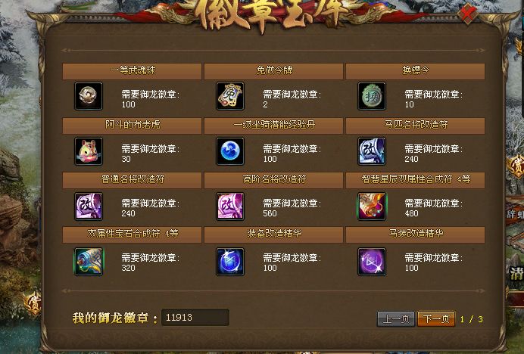
Task: Click the 智慧星辰双属性合成符 item icon
Action: (x=372, y=206)
